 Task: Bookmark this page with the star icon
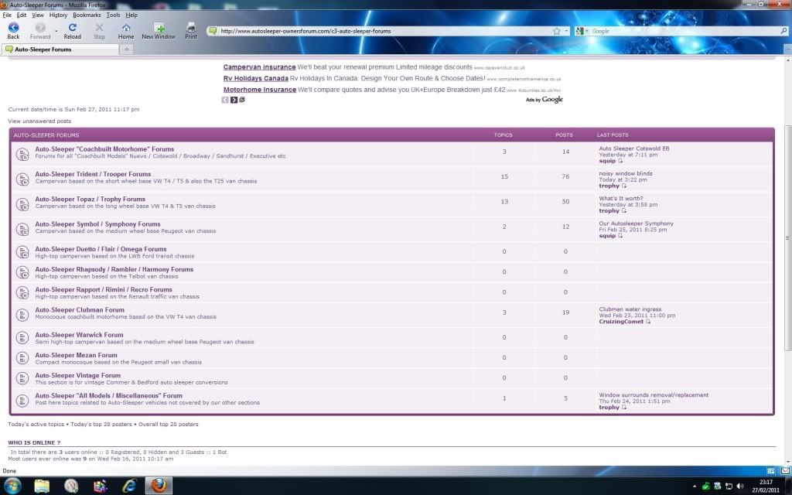point(556,31)
